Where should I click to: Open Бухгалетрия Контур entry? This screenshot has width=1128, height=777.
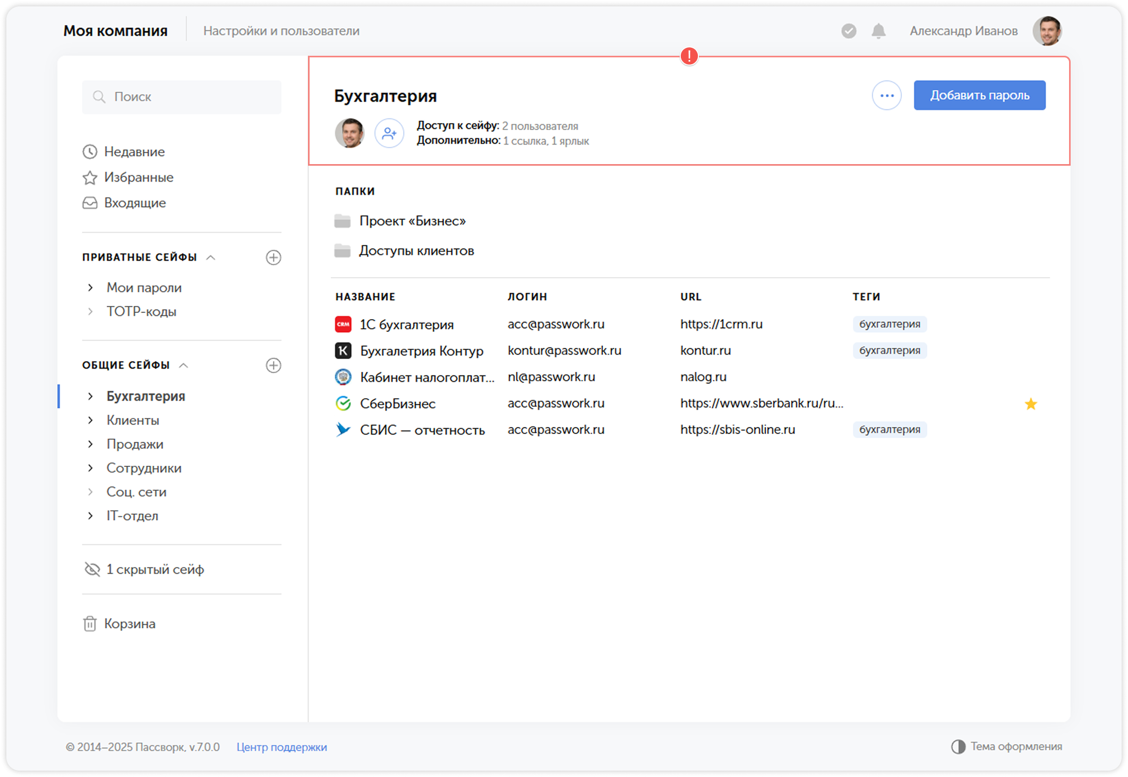(422, 351)
